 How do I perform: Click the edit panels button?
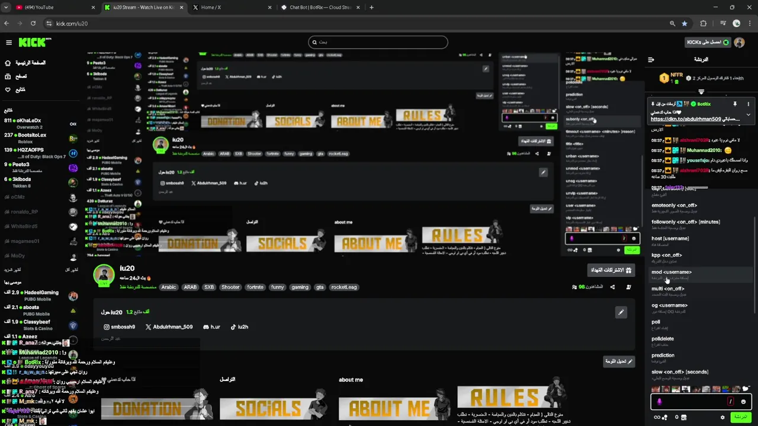tap(619, 361)
